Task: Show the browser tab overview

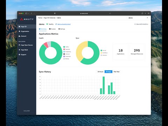Action: [x=148, y=13]
